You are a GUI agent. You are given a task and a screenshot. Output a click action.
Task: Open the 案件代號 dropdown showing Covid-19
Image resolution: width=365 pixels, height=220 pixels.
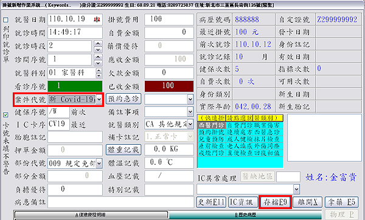click(99, 100)
